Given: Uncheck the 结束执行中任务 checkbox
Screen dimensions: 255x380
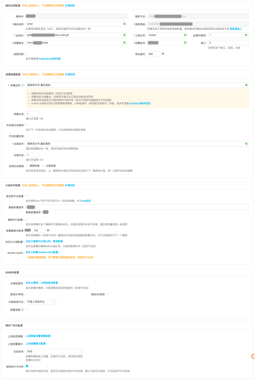Looking at the screenshot, I should click(x=27, y=366).
